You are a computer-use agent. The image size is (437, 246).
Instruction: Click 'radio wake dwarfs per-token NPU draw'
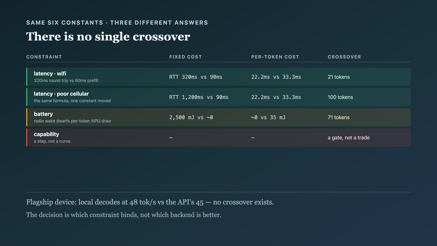[72, 121]
